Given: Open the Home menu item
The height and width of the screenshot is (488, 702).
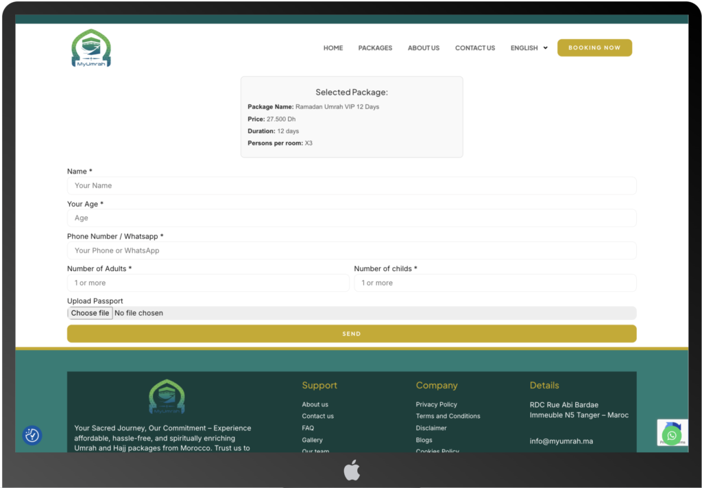Looking at the screenshot, I should (x=333, y=48).
